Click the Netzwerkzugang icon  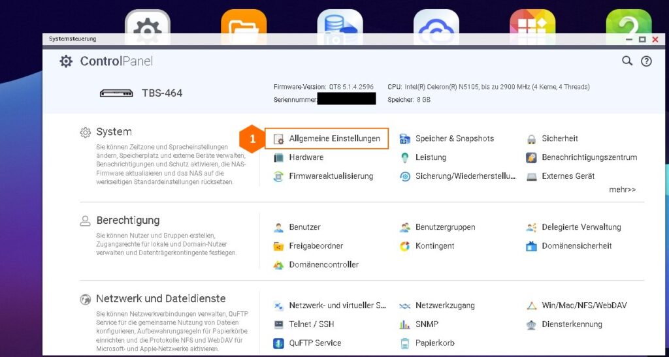click(405, 306)
